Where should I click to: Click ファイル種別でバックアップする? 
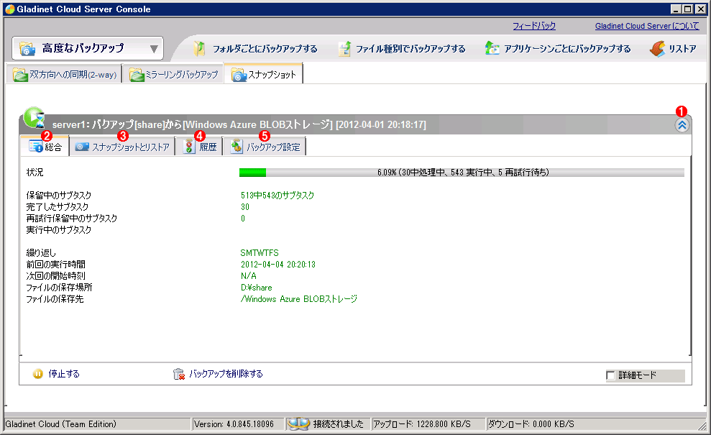(410, 49)
